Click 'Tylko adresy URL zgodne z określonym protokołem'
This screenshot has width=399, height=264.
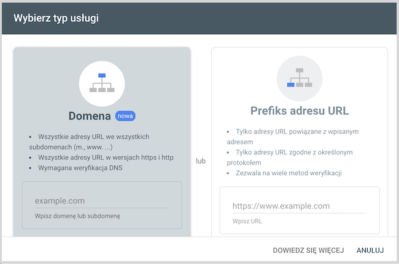coord(290,157)
